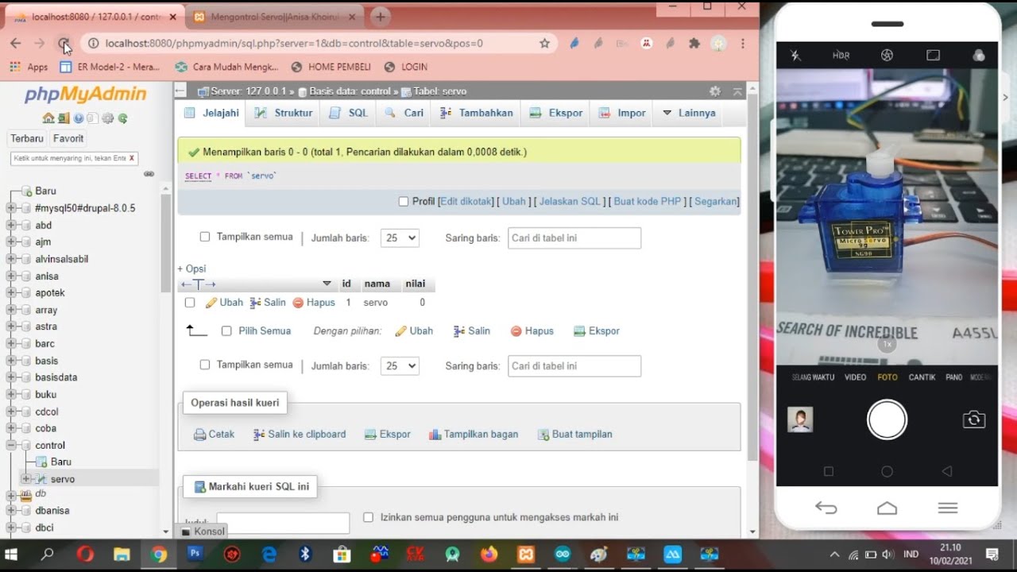Click the phpMyAdmin logout door icon

tap(64, 118)
